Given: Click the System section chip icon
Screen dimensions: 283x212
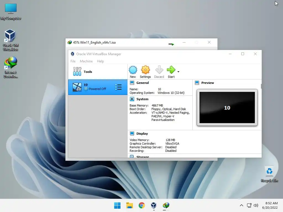Looking at the screenshot, I should [x=132, y=99].
